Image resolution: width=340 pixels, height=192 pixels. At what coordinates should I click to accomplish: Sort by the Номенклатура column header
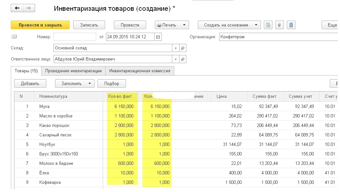click(x=68, y=96)
